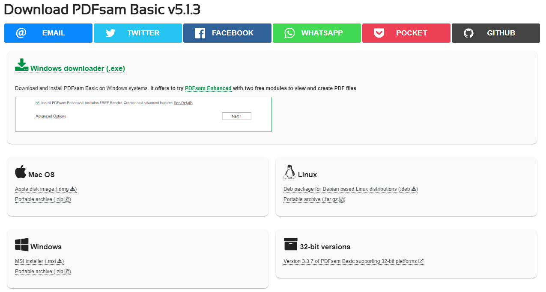
Task: Click archive icon beside Mac OS .zip
Action: coord(67,199)
